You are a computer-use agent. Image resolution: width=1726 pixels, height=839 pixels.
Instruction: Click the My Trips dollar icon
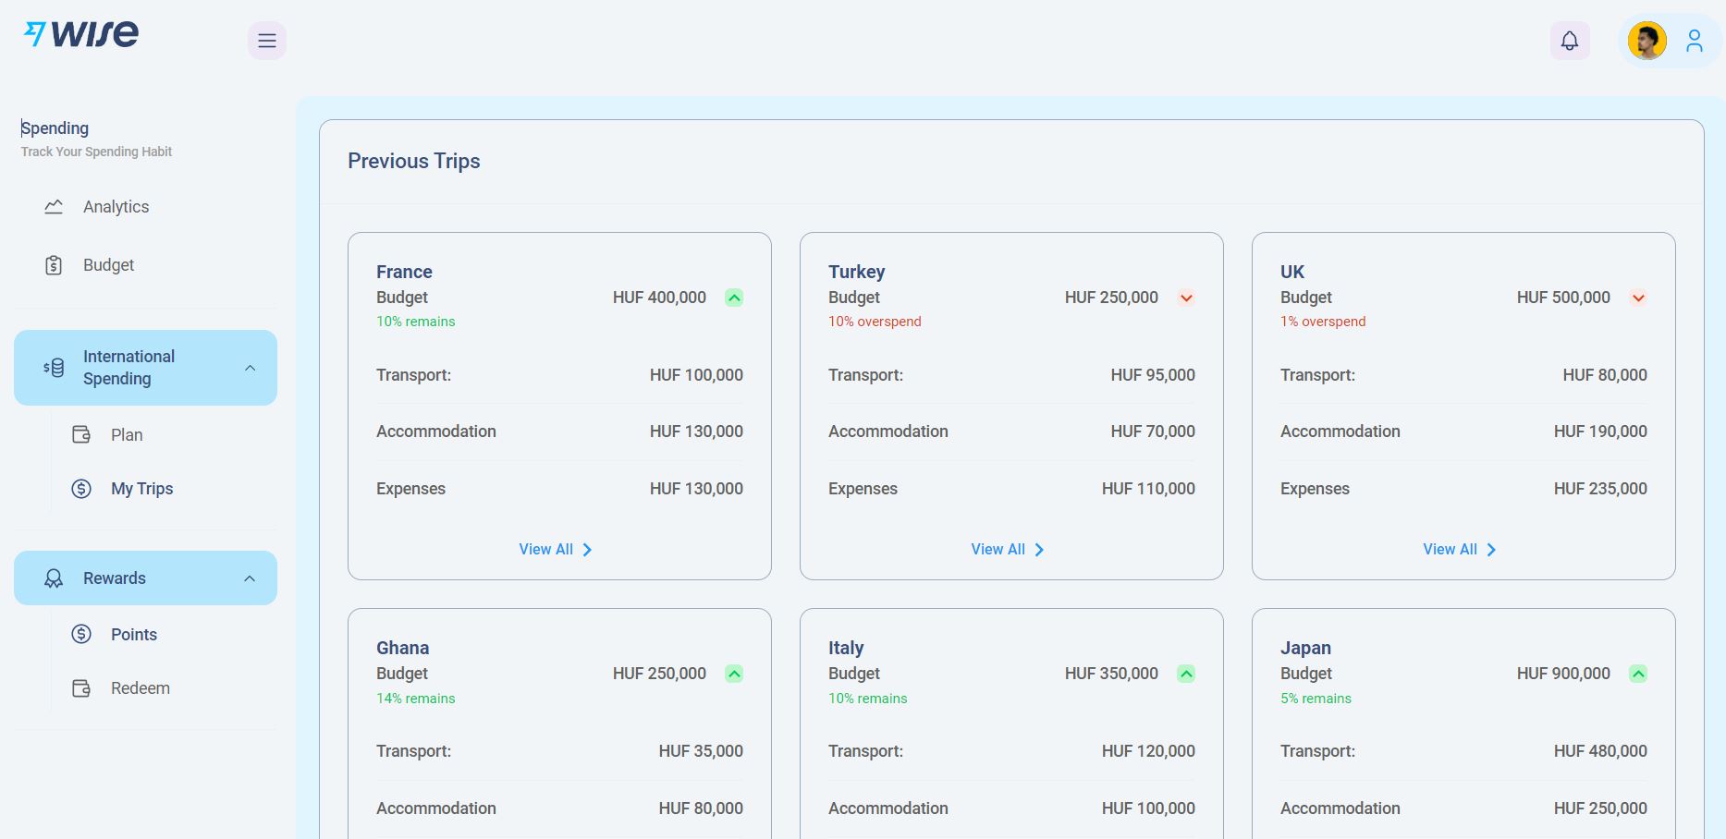pos(81,489)
